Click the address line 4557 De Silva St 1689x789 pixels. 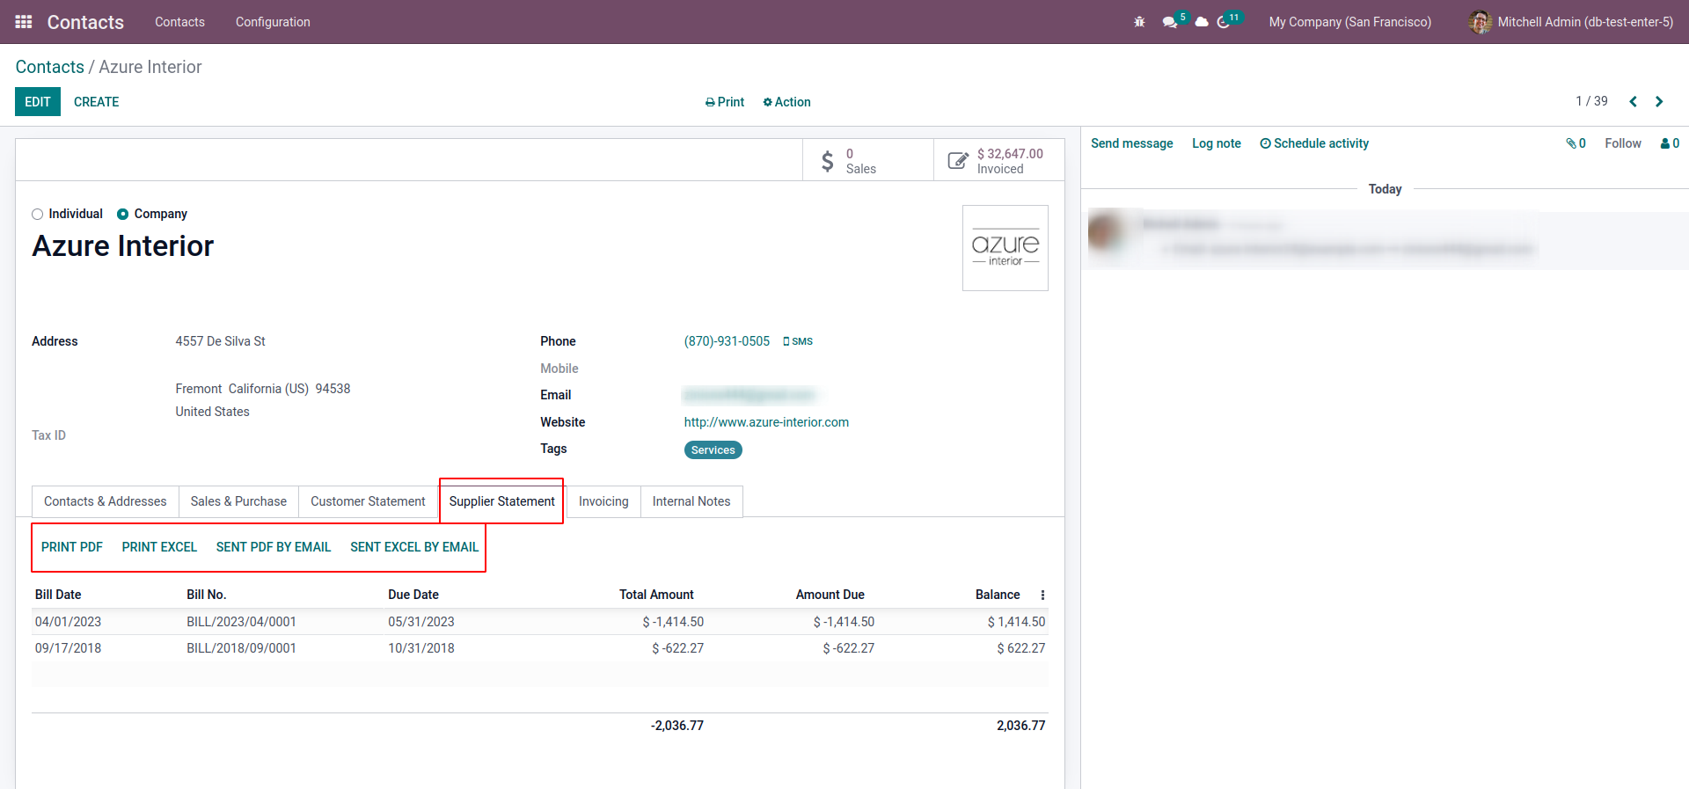point(220,341)
